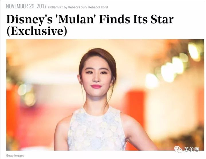Click the word 'by' in byline
The image size is (206, 159).
65,7
